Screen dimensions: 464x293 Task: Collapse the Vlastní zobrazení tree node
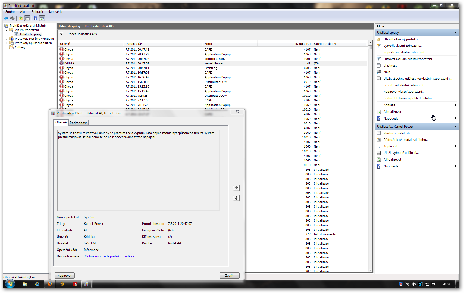pos(7,30)
